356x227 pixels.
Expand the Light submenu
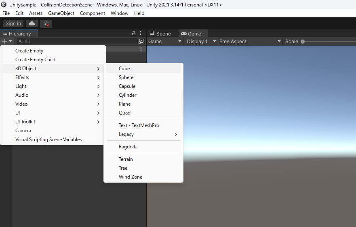tap(53, 86)
